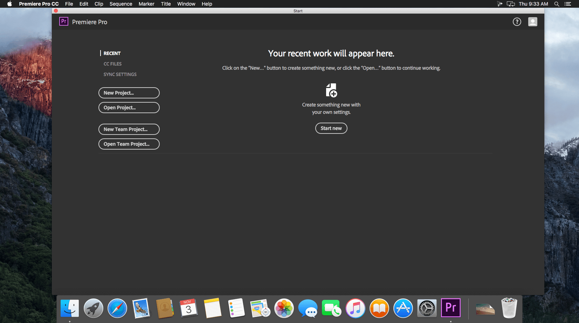Open Maps from the Dock
This screenshot has height=323, width=579.
tap(260, 308)
